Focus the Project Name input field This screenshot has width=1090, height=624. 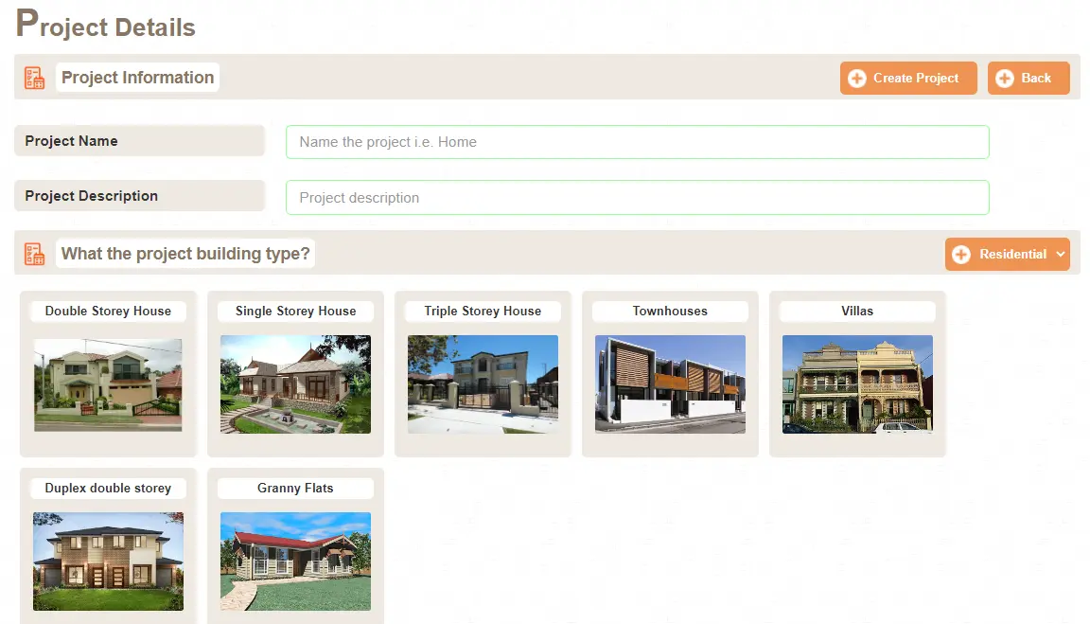point(638,142)
